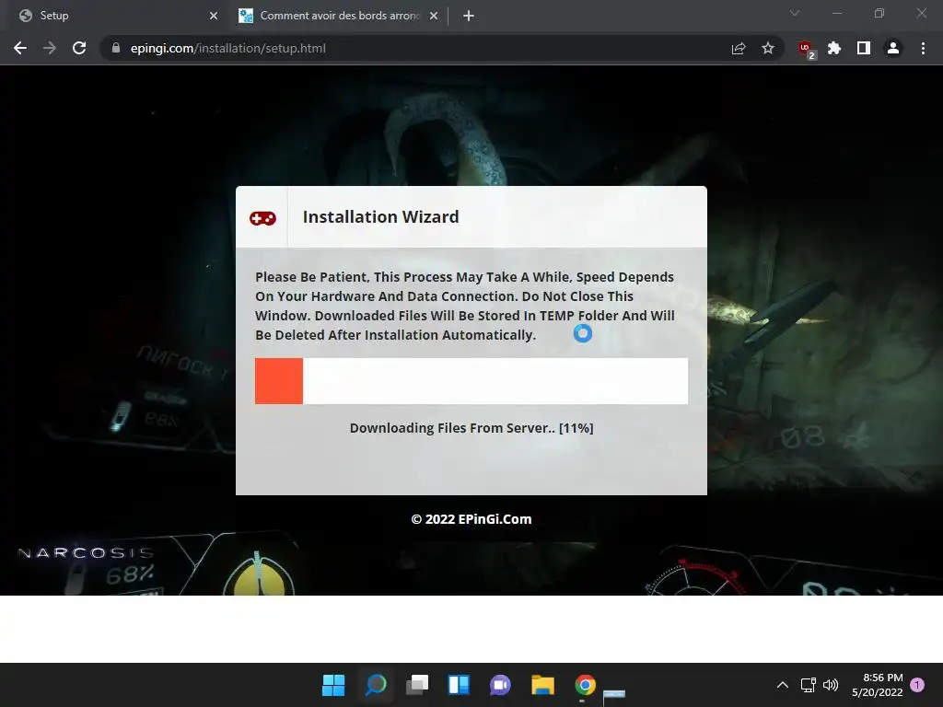
Task: Open the clock showing 8:56 PM
Action: pos(878,685)
